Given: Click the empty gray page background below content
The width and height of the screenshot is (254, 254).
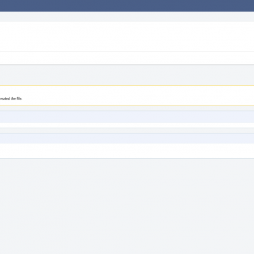Looking at the screenshot, I should click(x=127, y=206).
